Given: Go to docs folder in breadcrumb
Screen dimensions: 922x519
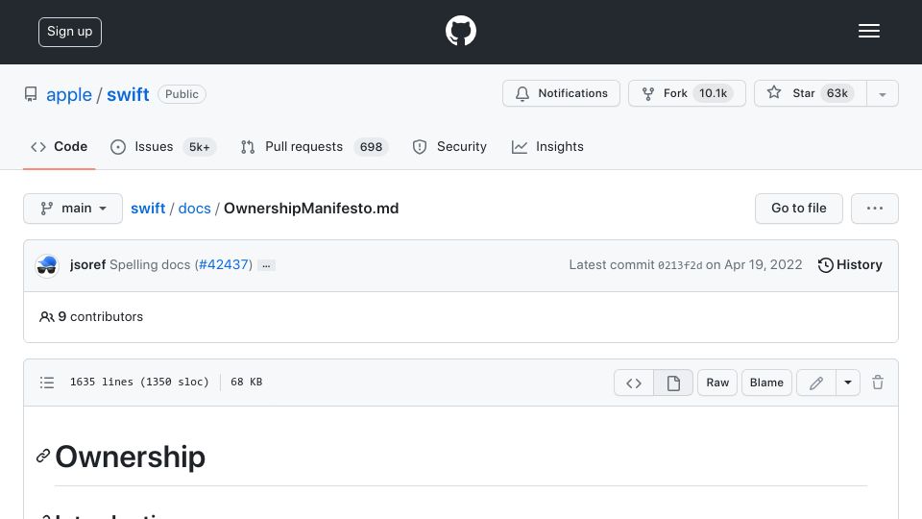Looking at the screenshot, I should click(195, 209).
